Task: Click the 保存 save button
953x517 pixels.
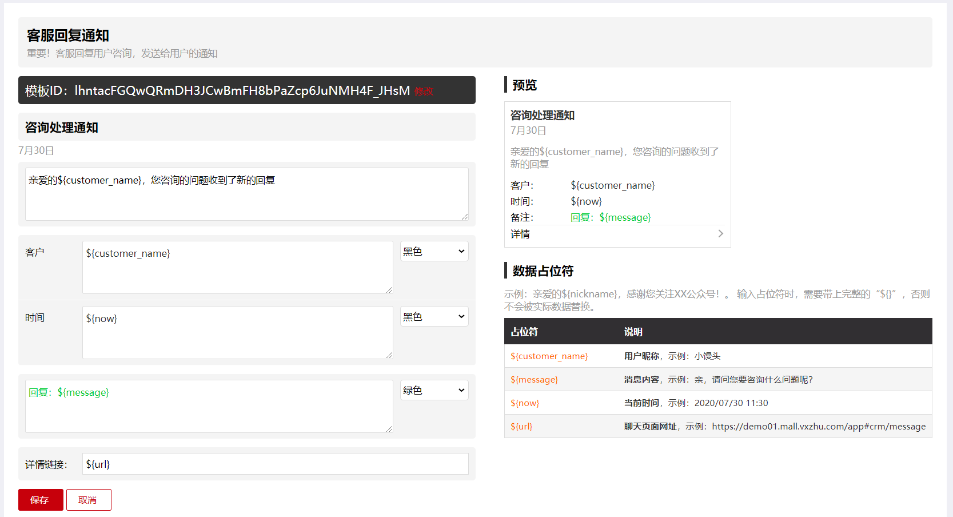Action: (x=41, y=500)
